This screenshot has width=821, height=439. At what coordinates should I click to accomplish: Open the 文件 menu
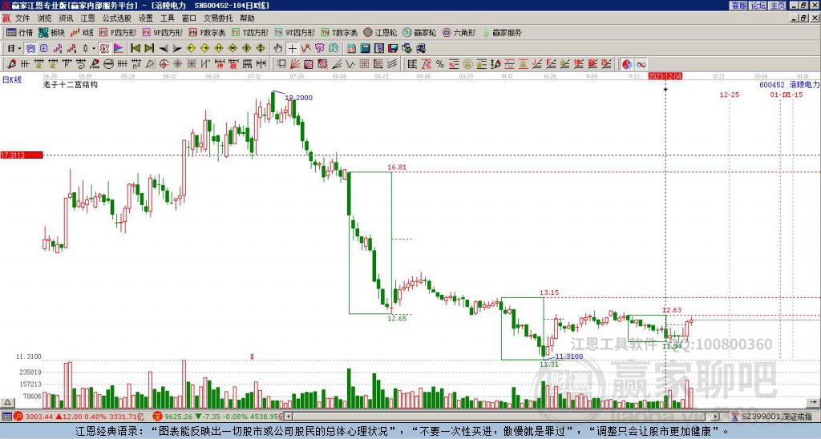(x=22, y=18)
